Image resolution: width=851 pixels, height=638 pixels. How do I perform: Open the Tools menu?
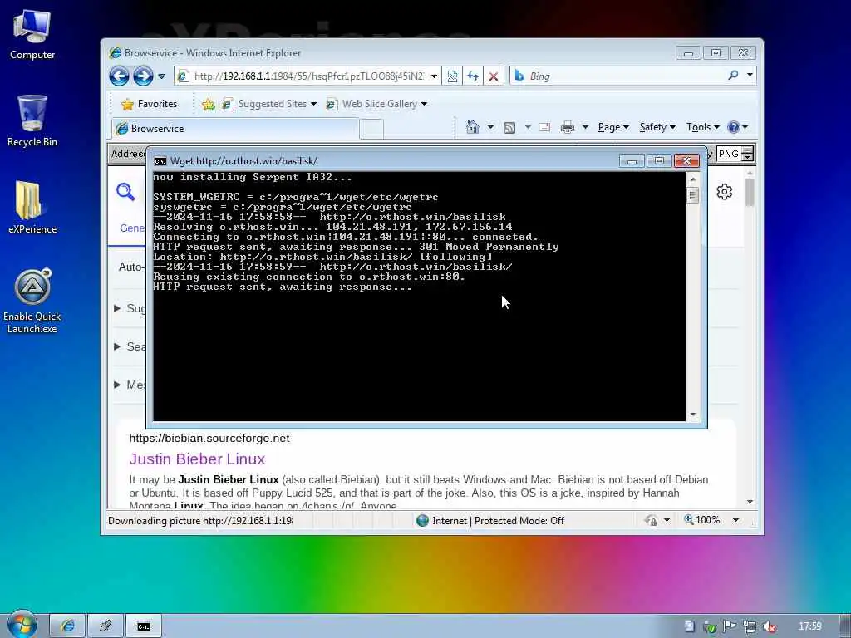coord(702,127)
